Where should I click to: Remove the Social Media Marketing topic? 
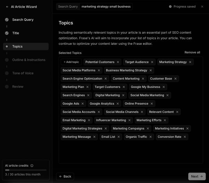click(167, 95)
